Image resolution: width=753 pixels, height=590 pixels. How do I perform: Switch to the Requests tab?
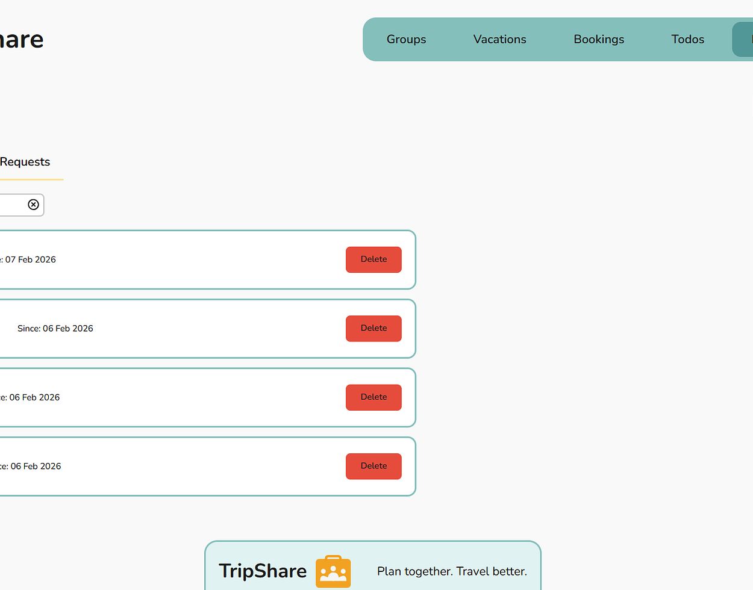click(x=25, y=162)
